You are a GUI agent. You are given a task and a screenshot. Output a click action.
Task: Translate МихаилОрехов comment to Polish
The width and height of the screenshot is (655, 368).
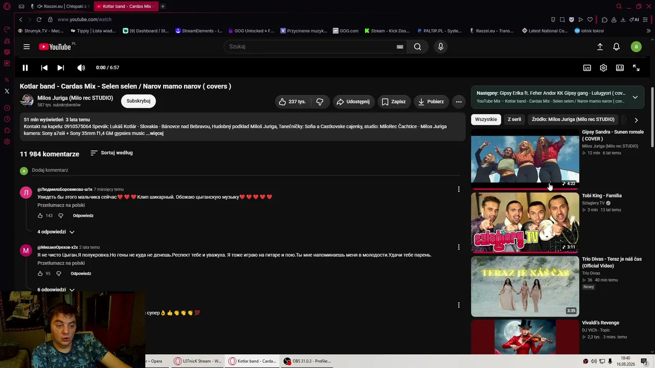click(61, 263)
